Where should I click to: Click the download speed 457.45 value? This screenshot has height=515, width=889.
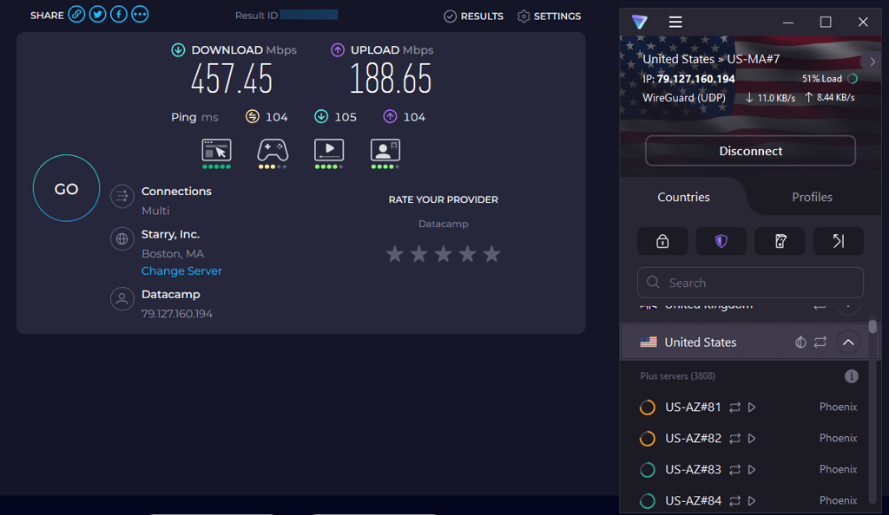(232, 79)
